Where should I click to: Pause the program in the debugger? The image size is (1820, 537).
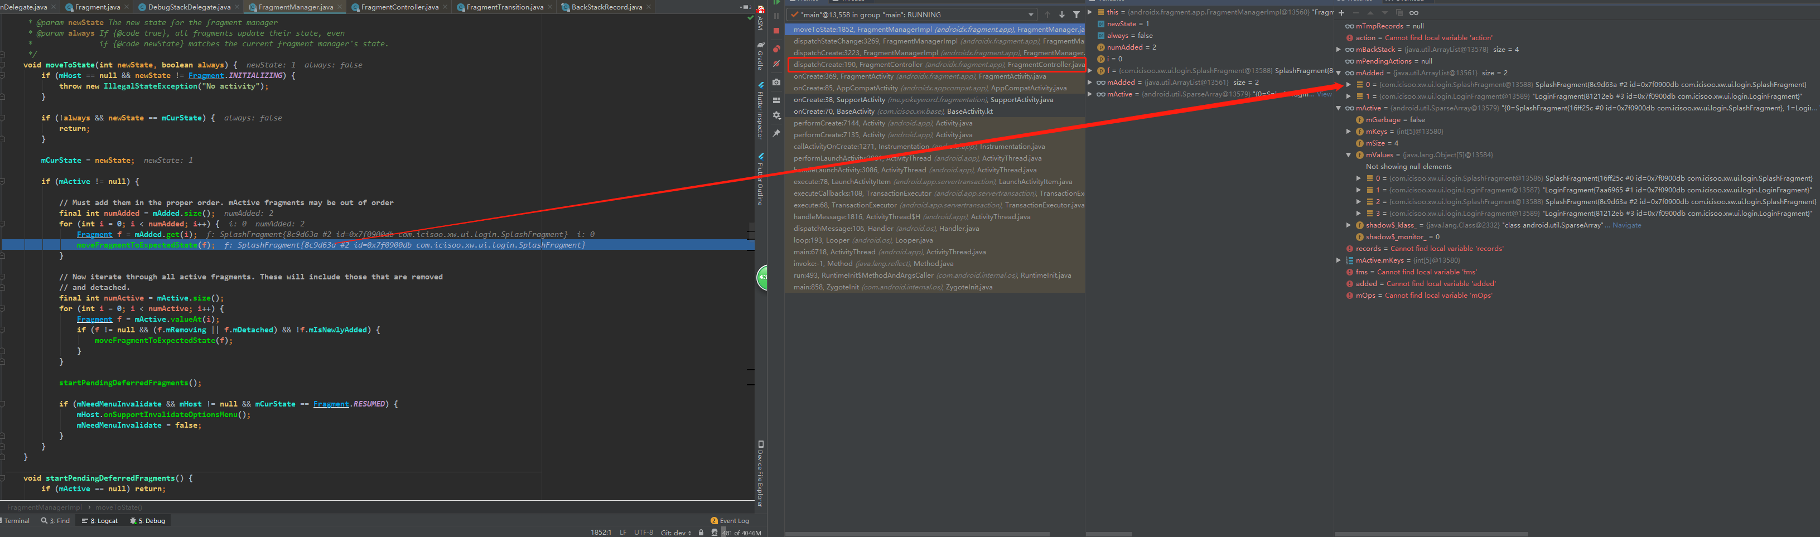(x=776, y=16)
